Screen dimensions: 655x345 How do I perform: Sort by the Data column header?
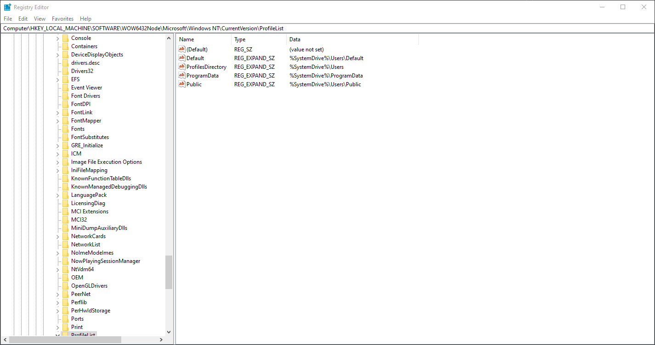(x=353, y=39)
